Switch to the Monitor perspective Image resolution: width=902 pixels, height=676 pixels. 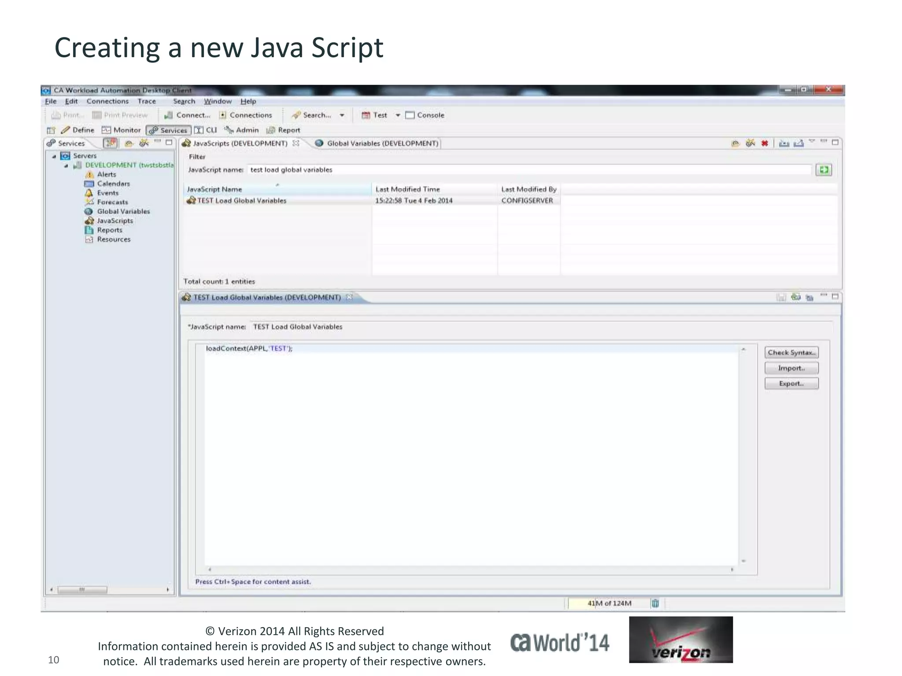pyautogui.click(x=121, y=130)
